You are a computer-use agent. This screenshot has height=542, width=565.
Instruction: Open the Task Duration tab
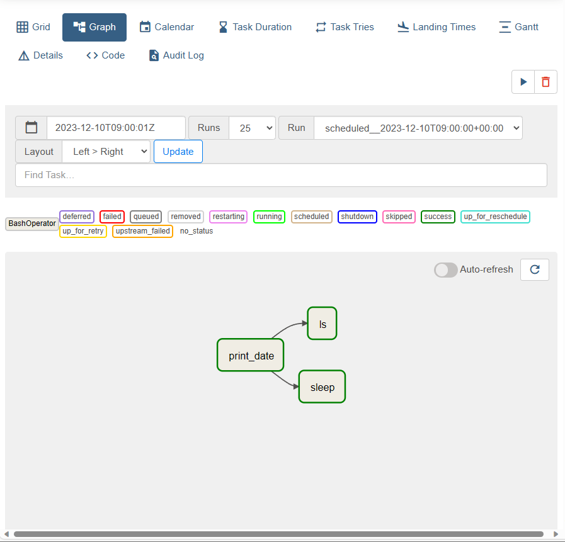tap(255, 27)
